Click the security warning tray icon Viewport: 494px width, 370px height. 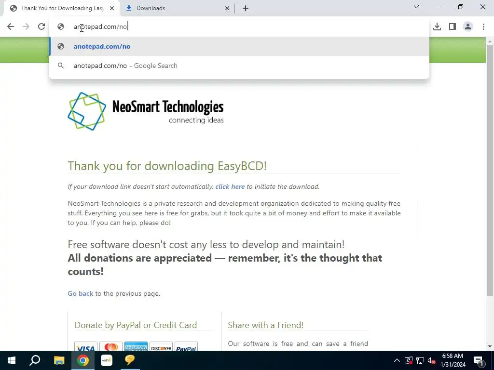pyautogui.click(x=408, y=360)
